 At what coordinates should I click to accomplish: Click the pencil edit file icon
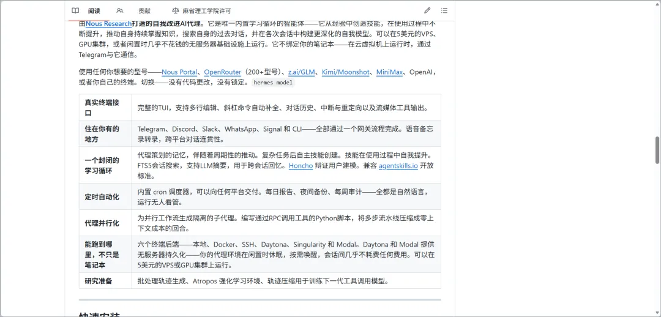[x=427, y=10]
